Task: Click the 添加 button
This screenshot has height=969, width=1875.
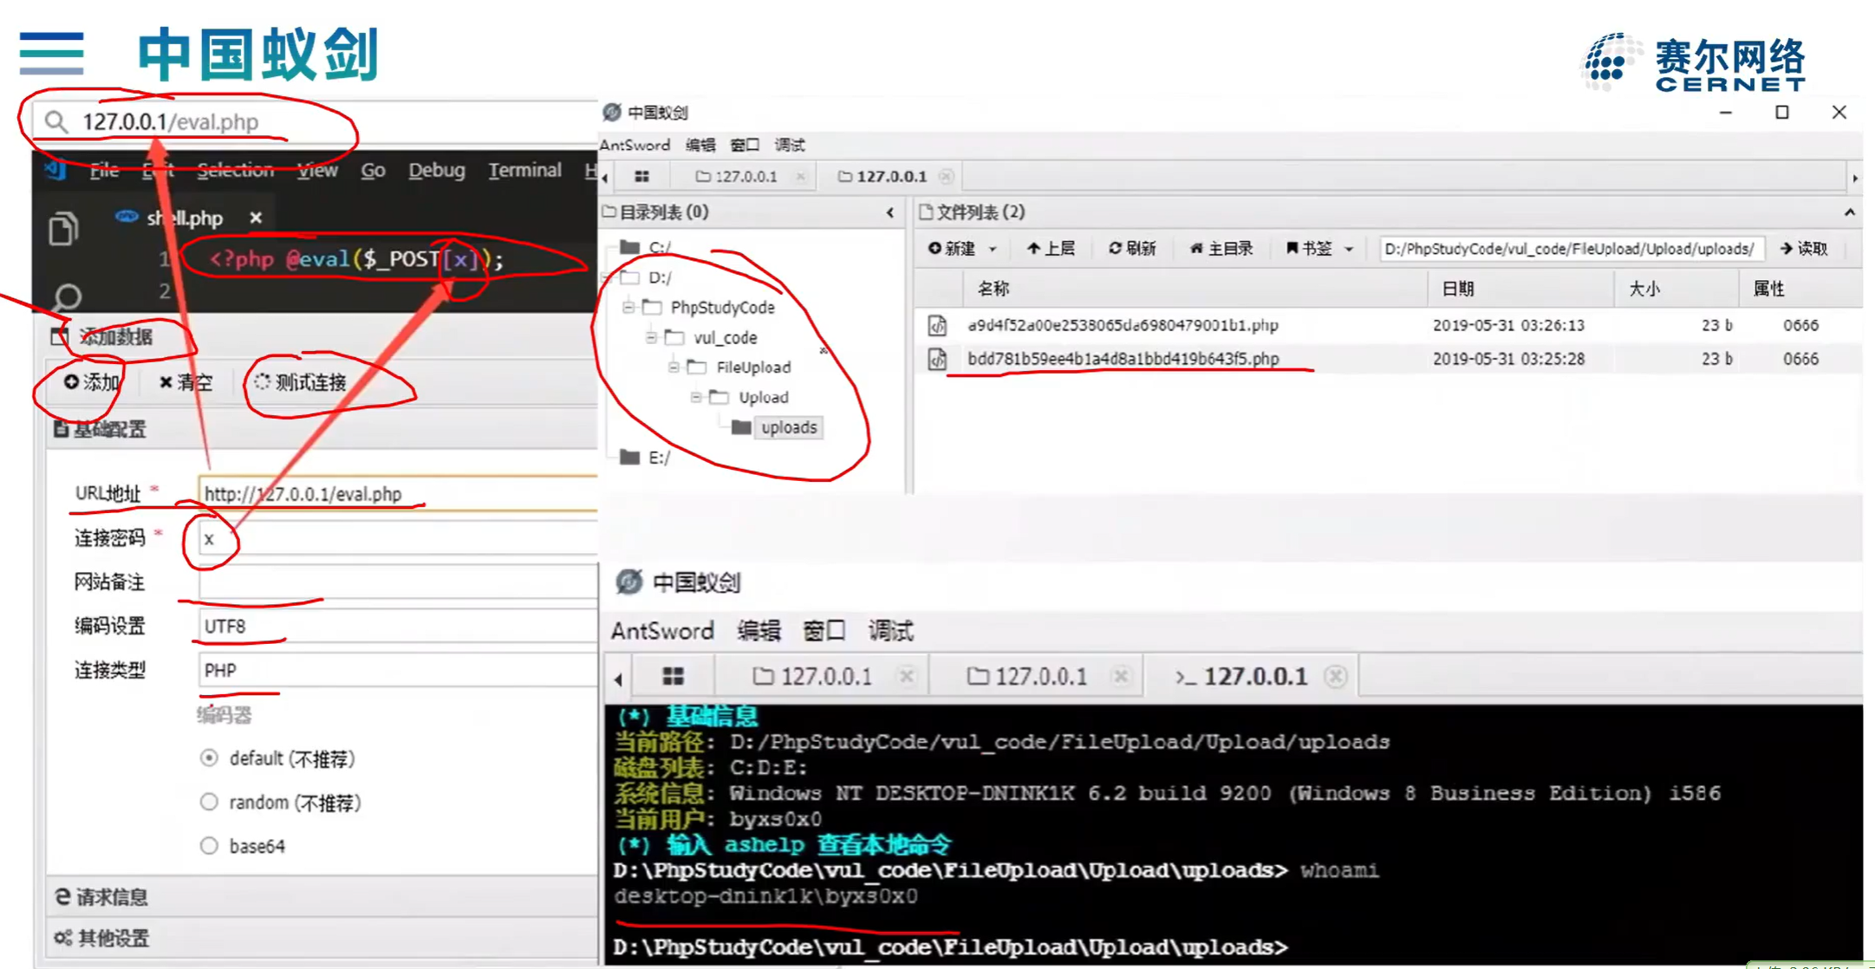Action: click(x=91, y=382)
